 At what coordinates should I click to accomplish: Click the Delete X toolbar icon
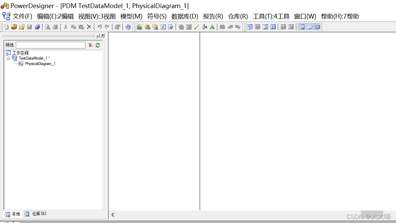pos(89,27)
